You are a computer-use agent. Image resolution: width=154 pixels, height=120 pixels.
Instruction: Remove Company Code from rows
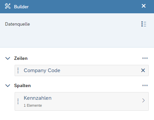pos(143,70)
